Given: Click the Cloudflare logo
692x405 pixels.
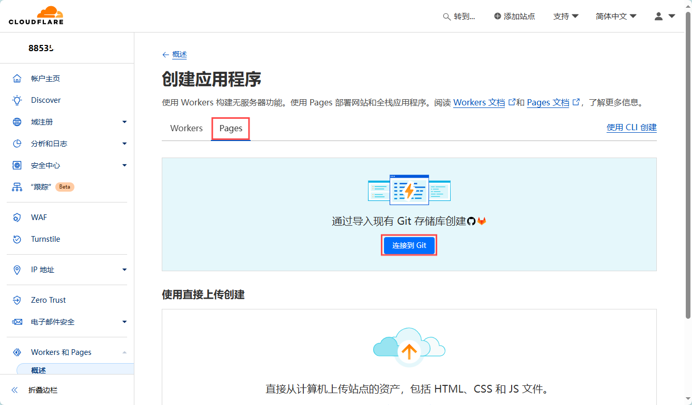Looking at the screenshot, I should click(36, 15).
